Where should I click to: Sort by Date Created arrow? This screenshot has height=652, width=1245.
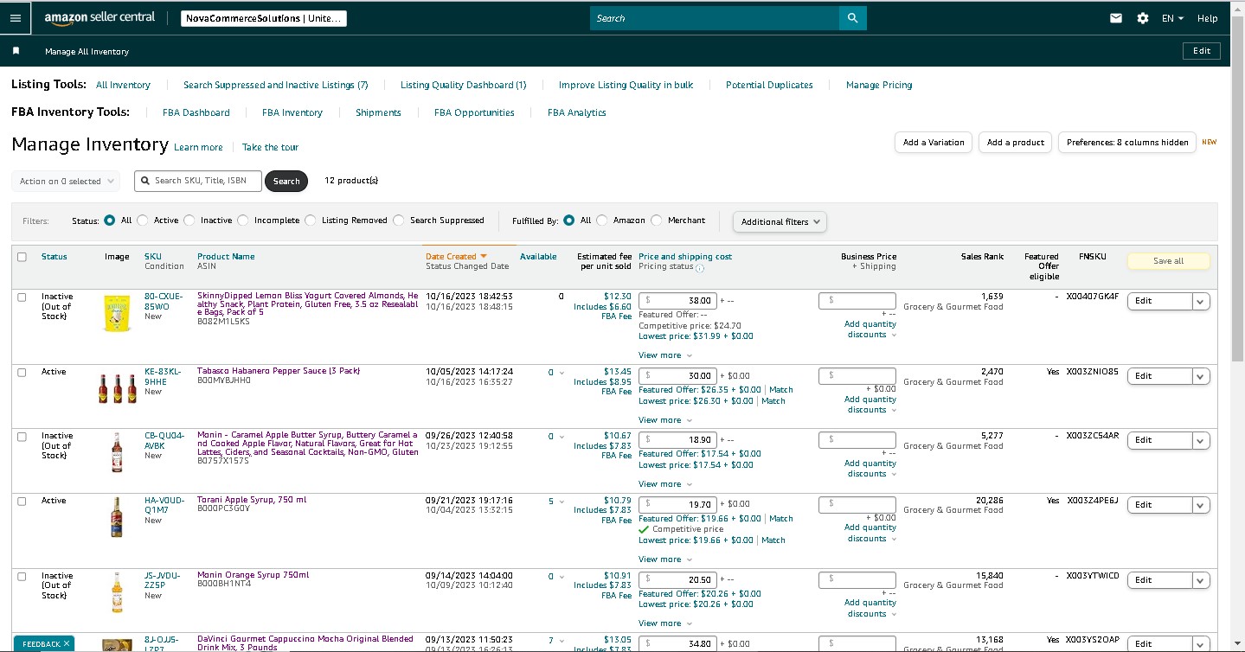[x=484, y=257]
